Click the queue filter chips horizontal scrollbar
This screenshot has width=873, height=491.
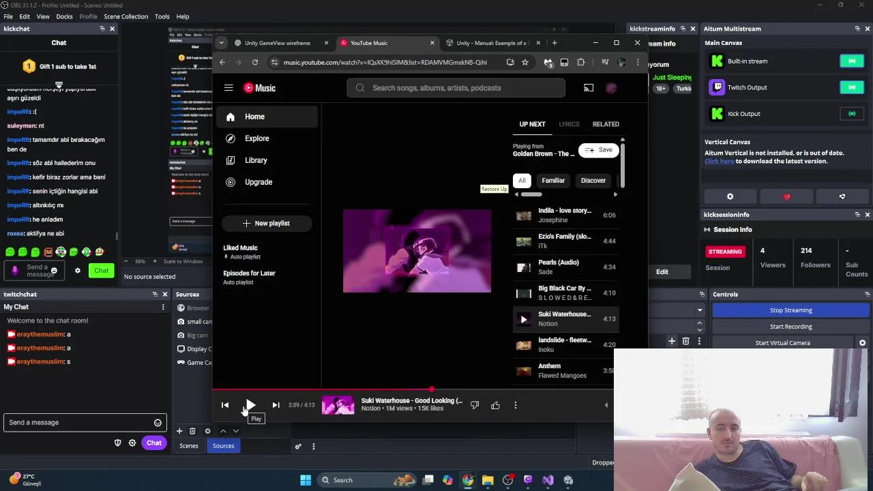pyautogui.click(x=531, y=195)
